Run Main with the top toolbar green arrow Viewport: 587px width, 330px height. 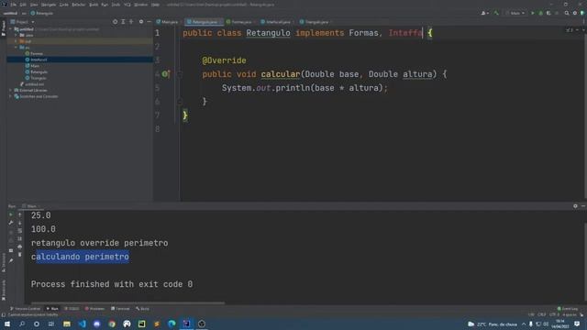(533, 13)
